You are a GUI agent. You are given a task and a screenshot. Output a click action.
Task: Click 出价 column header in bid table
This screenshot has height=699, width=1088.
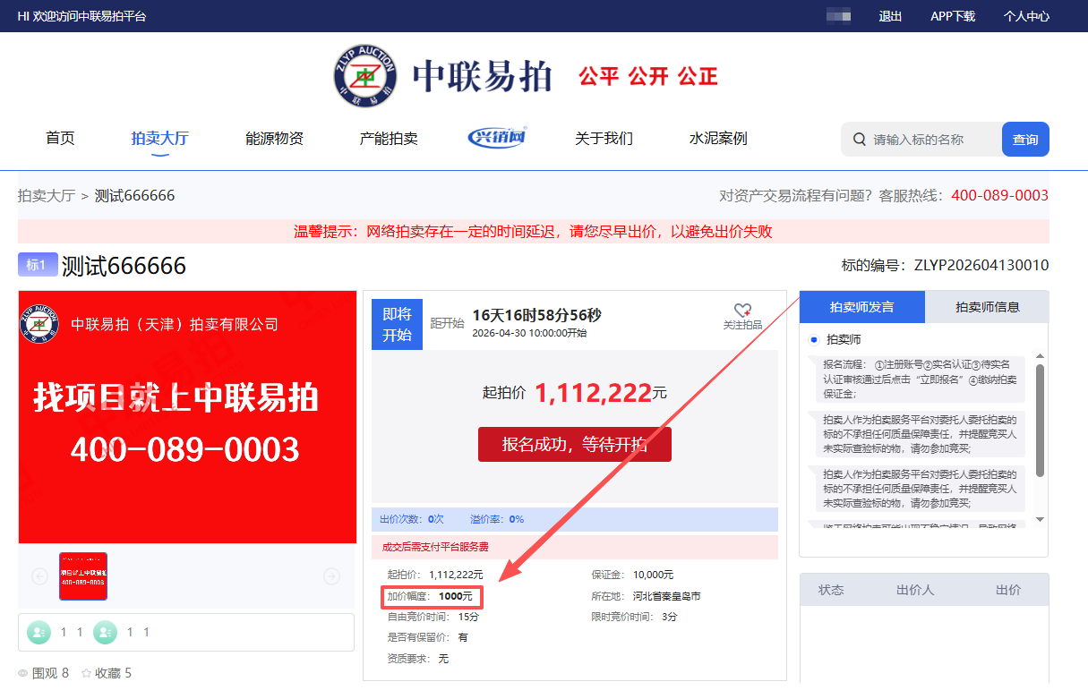click(x=1008, y=590)
